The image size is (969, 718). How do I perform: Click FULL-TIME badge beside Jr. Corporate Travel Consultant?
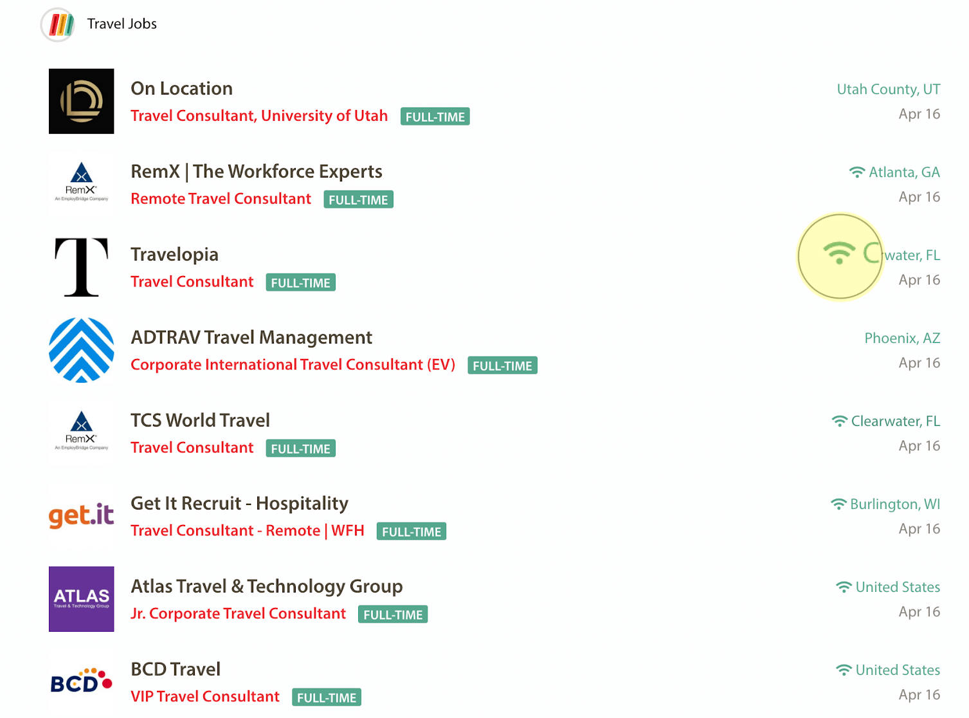pos(393,614)
